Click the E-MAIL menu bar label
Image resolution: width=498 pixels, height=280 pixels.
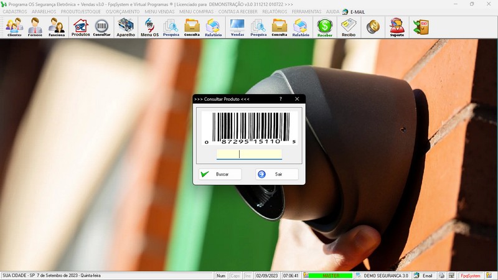click(357, 12)
